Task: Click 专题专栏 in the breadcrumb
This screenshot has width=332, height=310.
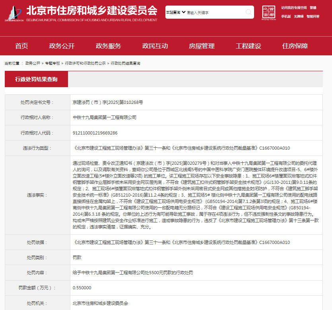Action: pos(52,63)
